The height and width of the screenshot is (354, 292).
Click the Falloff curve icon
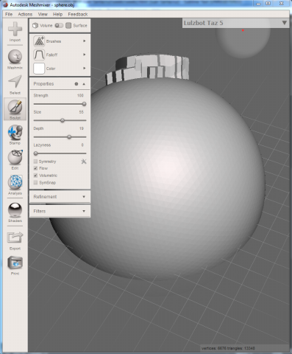[x=39, y=55]
